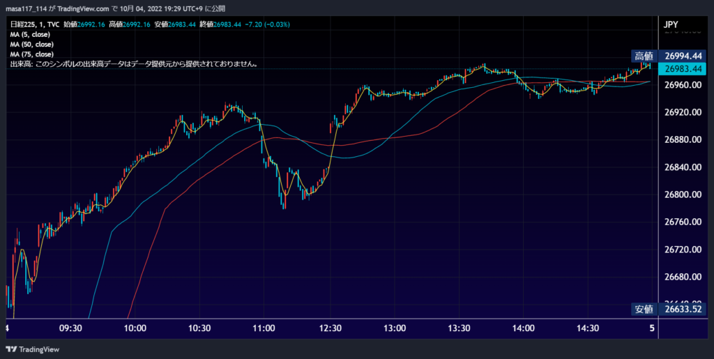Click 26800.00 on the price axis
This screenshot has height=359, width=714.
(683, 194)
